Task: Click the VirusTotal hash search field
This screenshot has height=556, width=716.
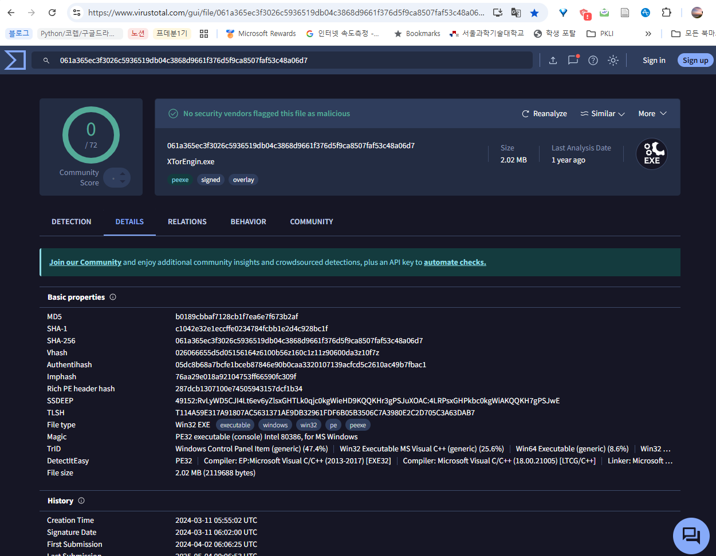Action: (x=282, y=60)
